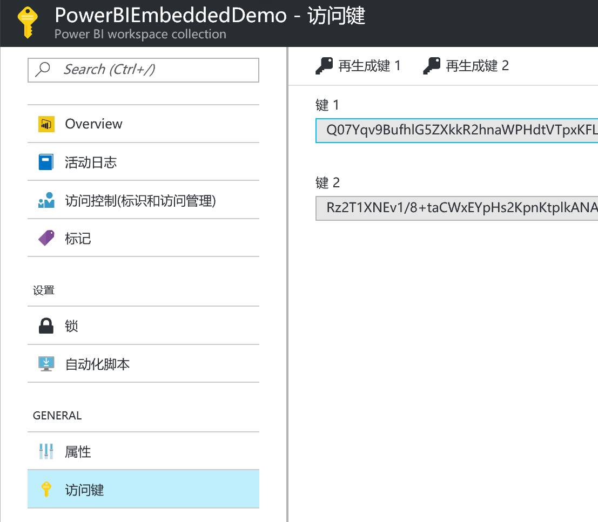598x522 pixels.
Task: Click the Power BI Overview icon
Action: pyautogui.click(x=46, y=124)
